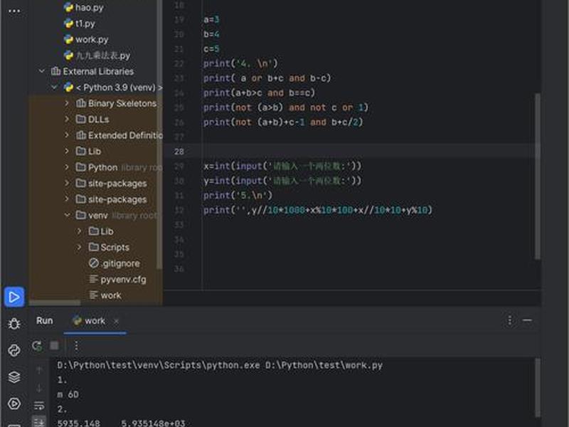Open t1.py in the project tree

click(80, 23)
